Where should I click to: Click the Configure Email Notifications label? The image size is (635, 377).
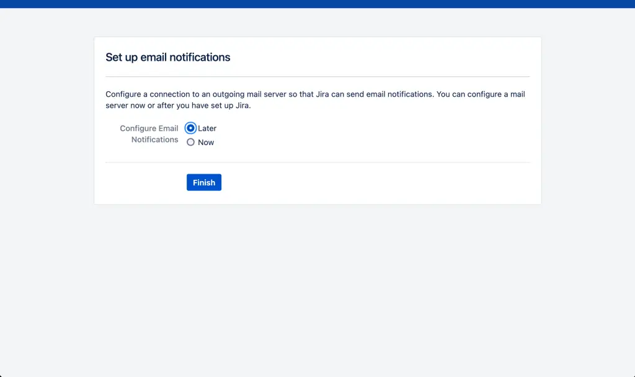tap(149, 133)
